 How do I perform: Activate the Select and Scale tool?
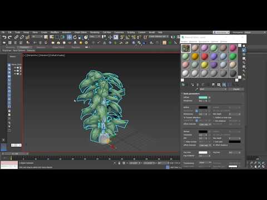point(81,37)
